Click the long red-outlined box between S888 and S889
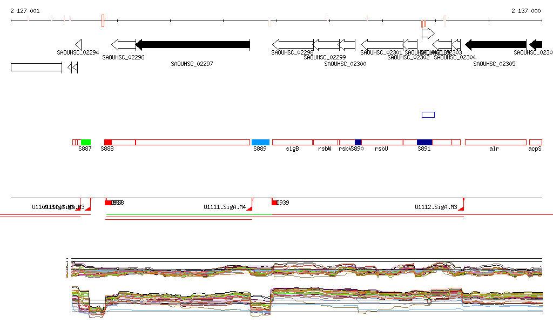Screen dimensions: 553x330 click(193, 143)
